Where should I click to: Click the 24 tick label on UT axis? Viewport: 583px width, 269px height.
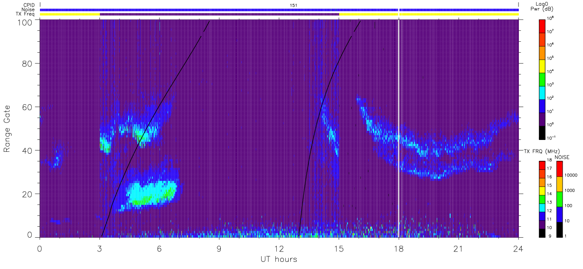click(518, 249)
